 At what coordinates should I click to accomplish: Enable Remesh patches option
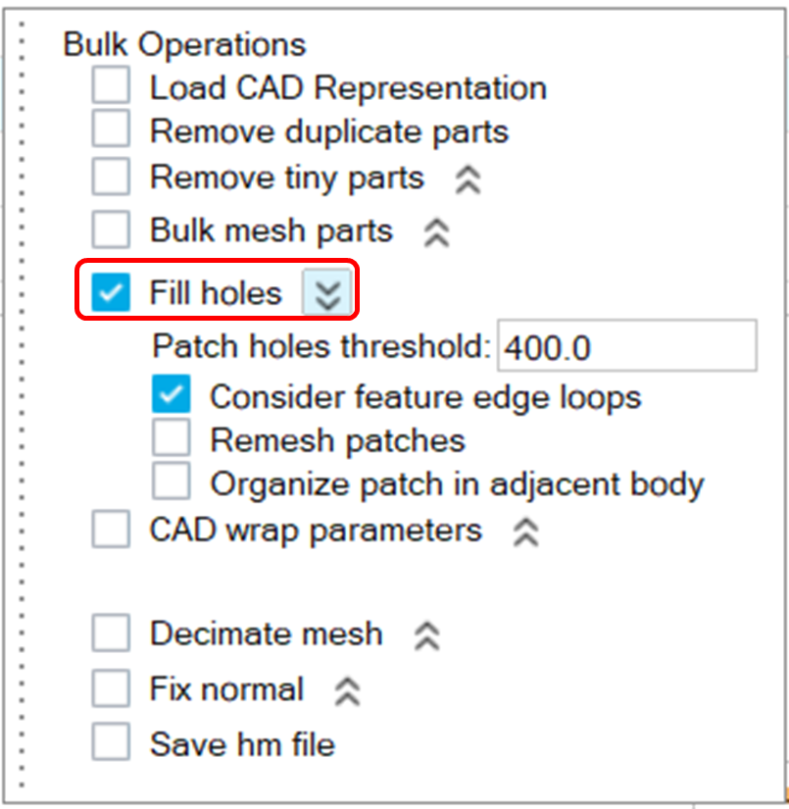[x=171, y=439]
